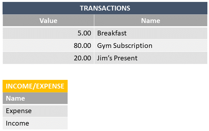The height and width of the screenshot is (131, 209).
Task: Select the Name header in Transactions table
Action: point(151,21)
